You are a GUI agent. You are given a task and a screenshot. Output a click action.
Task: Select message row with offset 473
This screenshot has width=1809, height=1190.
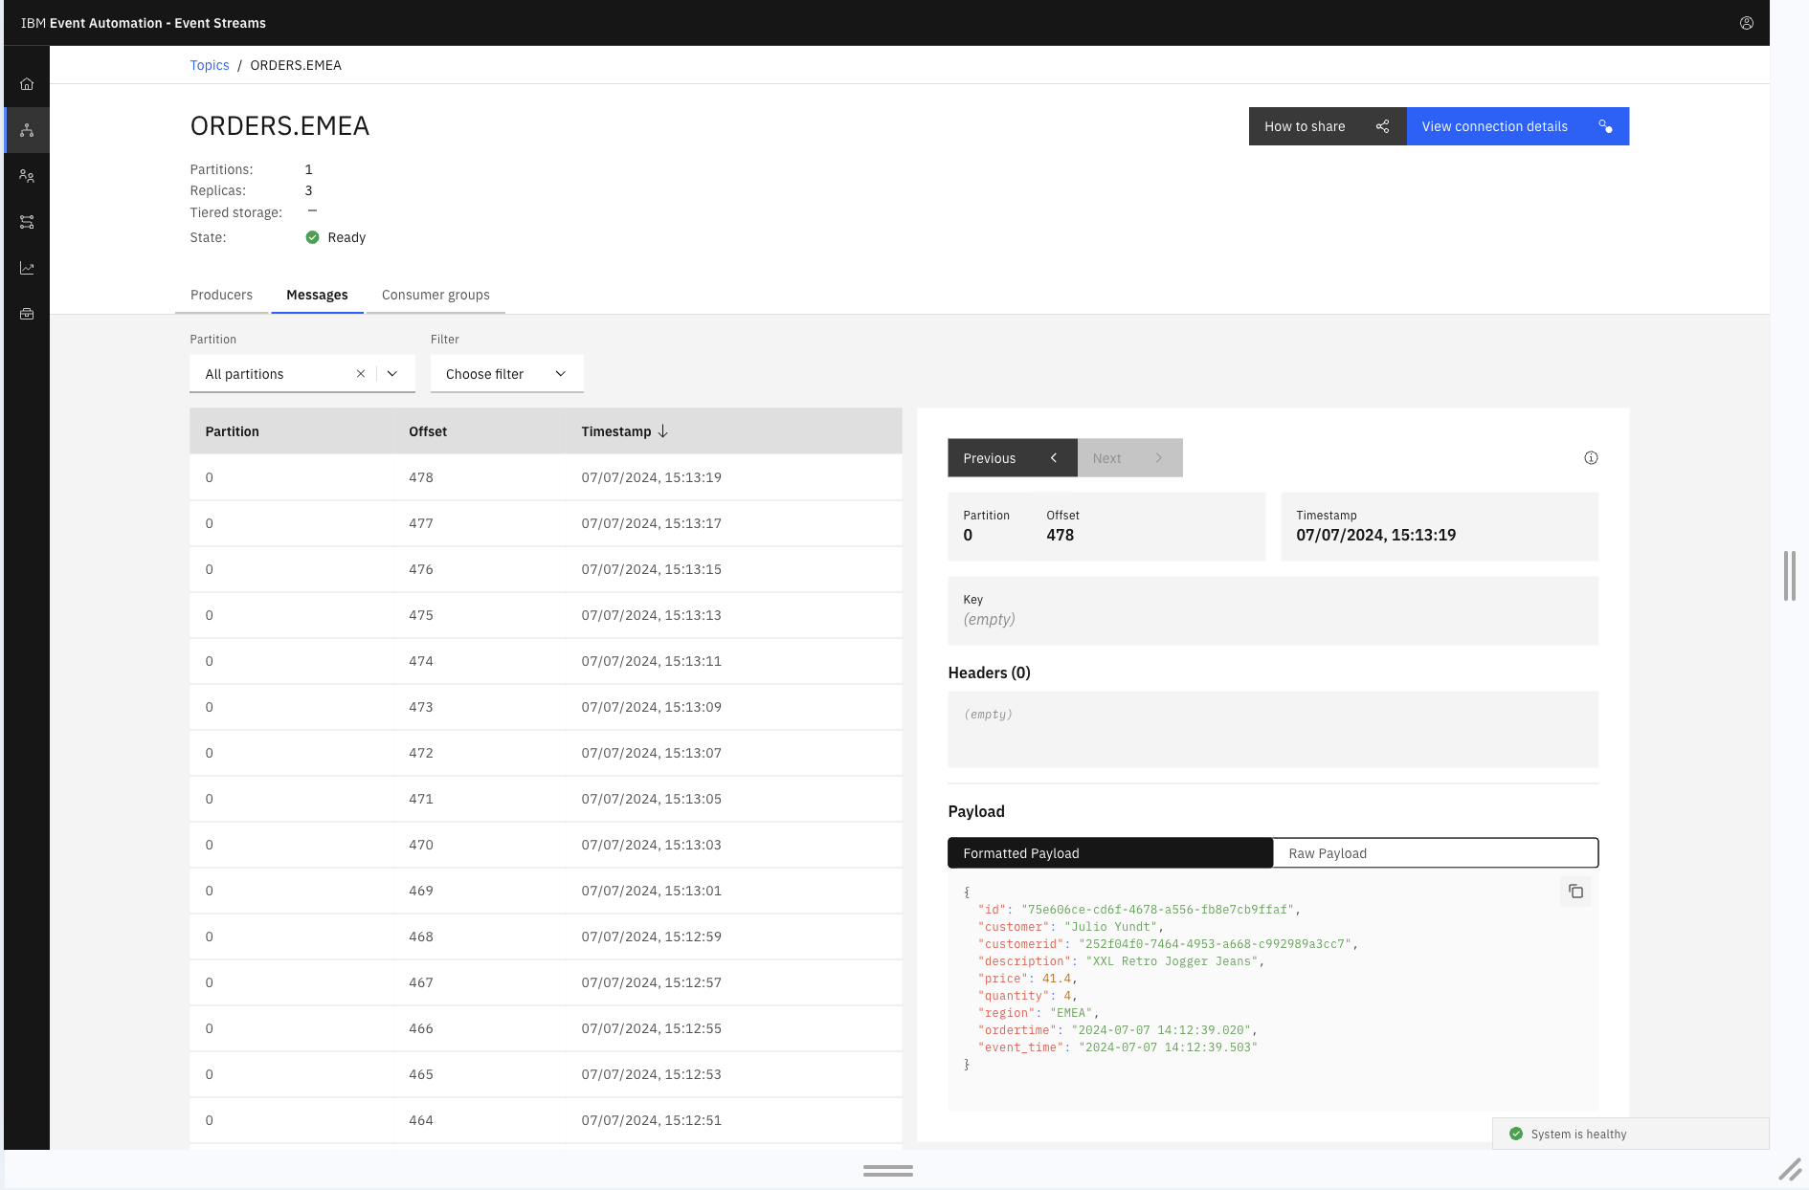coord(546,707)
